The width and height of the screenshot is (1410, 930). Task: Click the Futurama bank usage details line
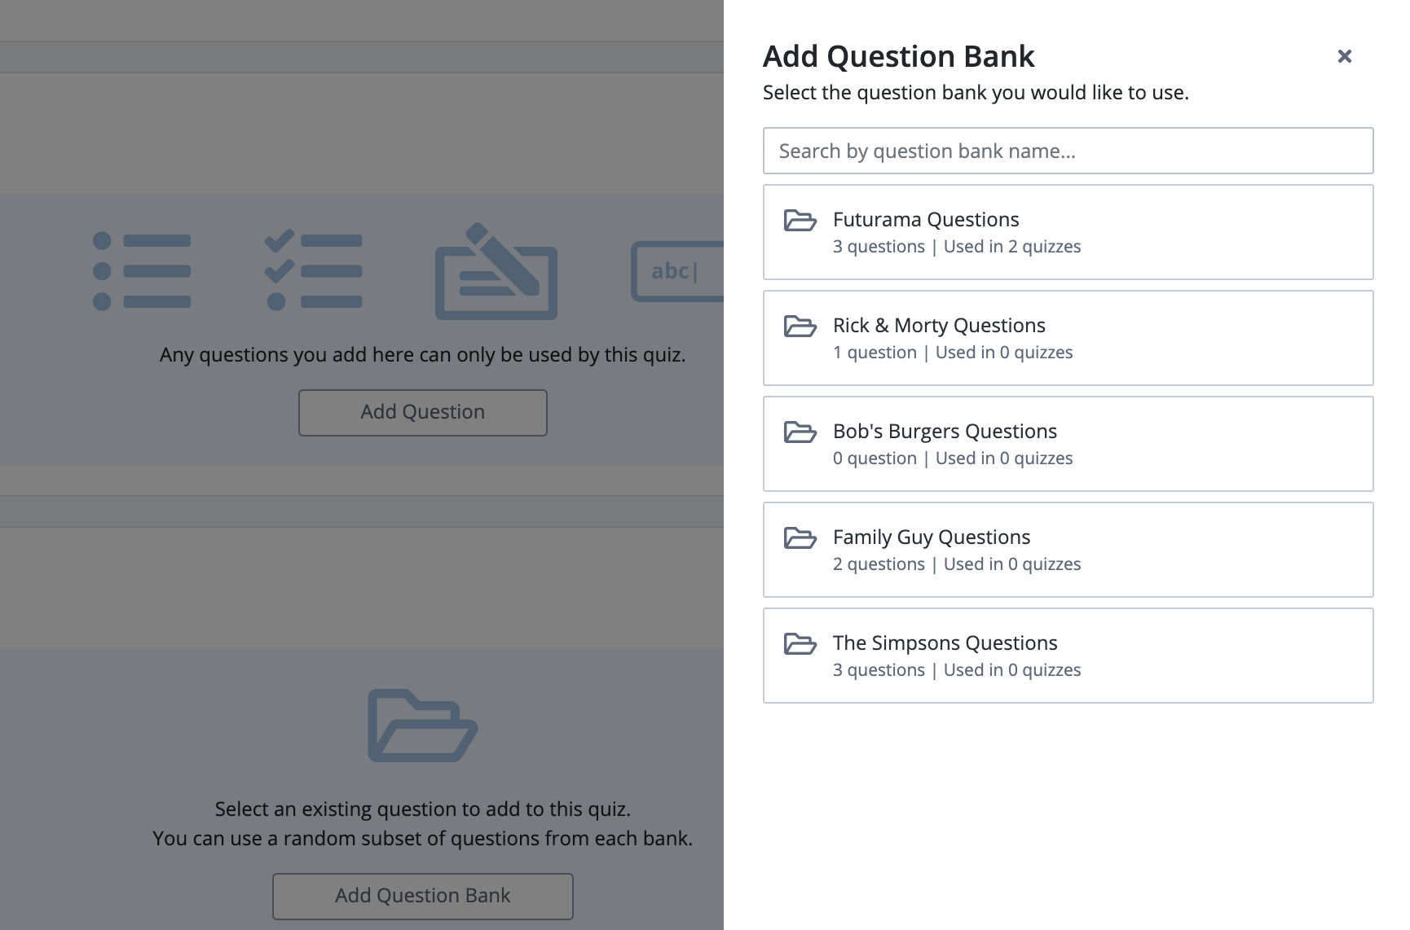957,247
